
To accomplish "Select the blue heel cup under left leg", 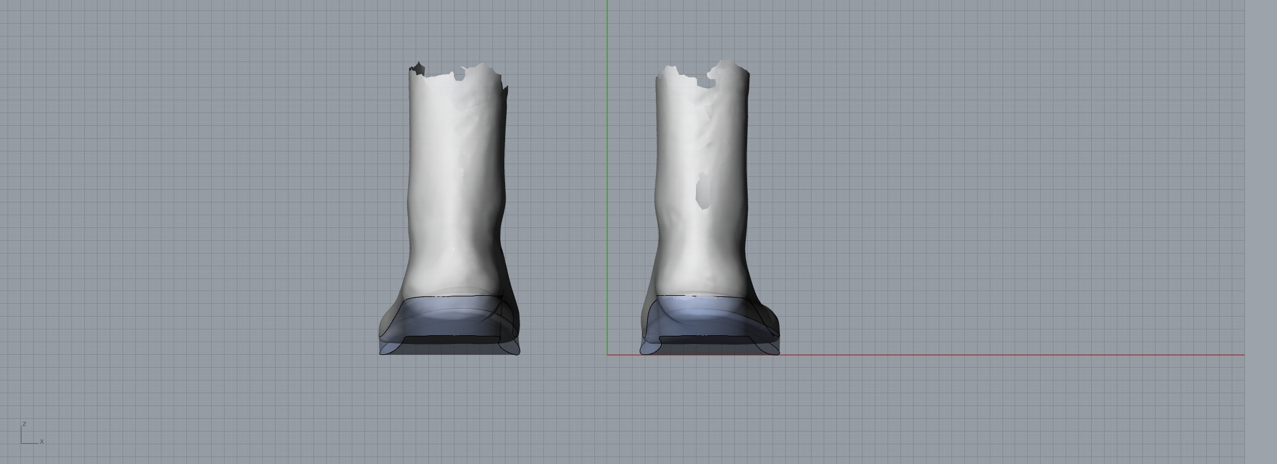I will [x=447, y=319].
